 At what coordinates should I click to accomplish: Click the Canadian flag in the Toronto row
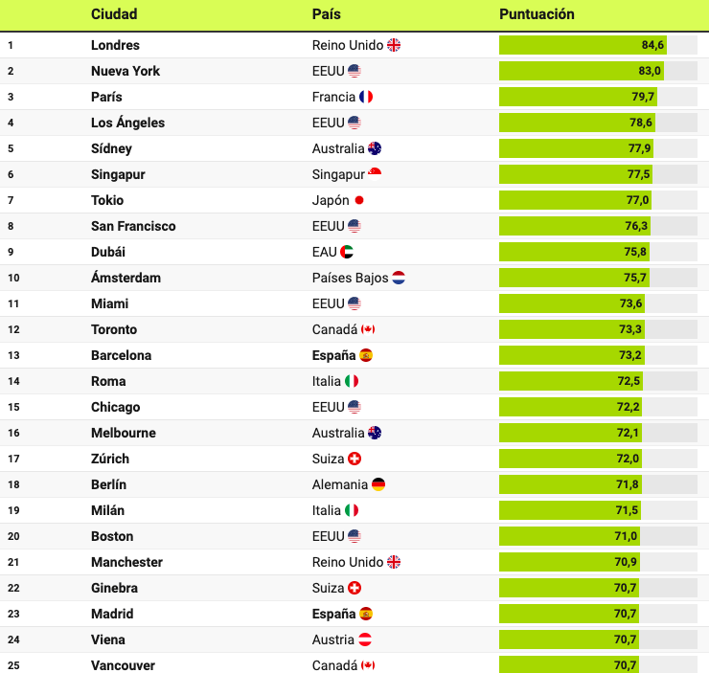tap(368, 329)
